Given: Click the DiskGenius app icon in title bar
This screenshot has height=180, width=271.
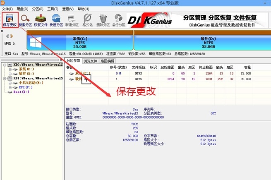Looking at the screenshot, I should (x=2, y=2).
